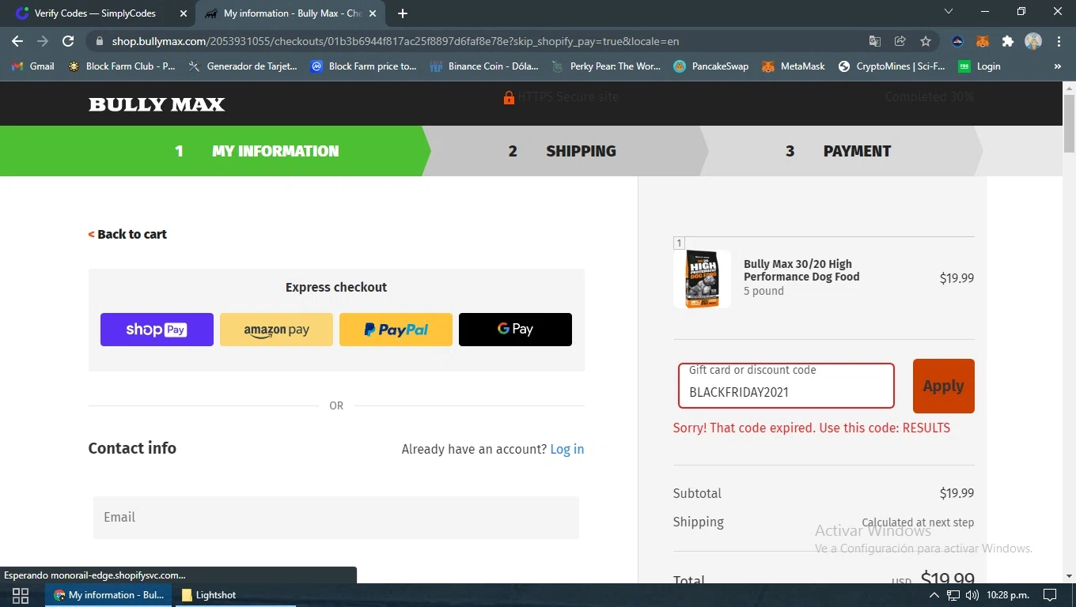Viewport: 1076px width, 607px height.
Task: Bookmark this page with star icon
Action: click(925, 41)
